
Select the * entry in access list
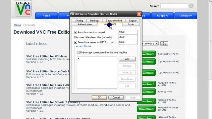[78, 59]
